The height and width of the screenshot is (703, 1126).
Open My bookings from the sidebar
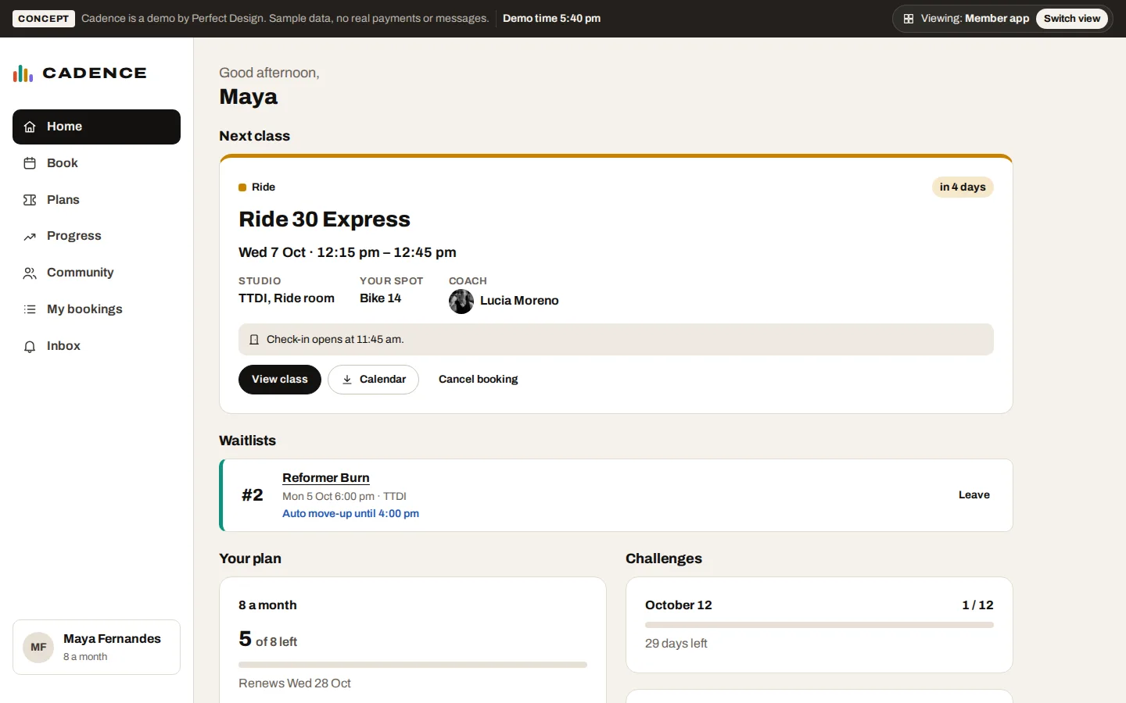tap(96, 309)
